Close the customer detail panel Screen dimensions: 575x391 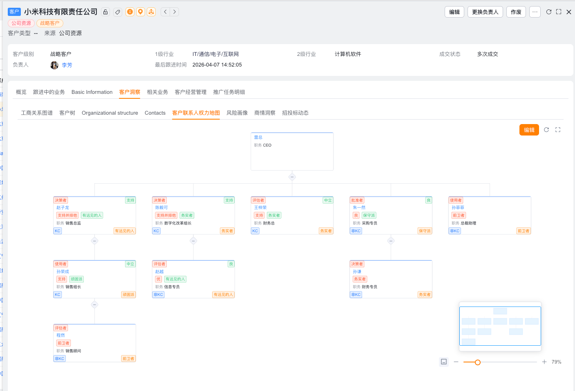tap(569, 12)
